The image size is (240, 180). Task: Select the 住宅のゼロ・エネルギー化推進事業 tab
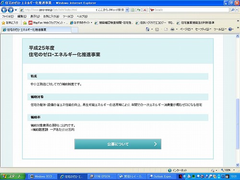pyautogui.click(x=36, y=30)
